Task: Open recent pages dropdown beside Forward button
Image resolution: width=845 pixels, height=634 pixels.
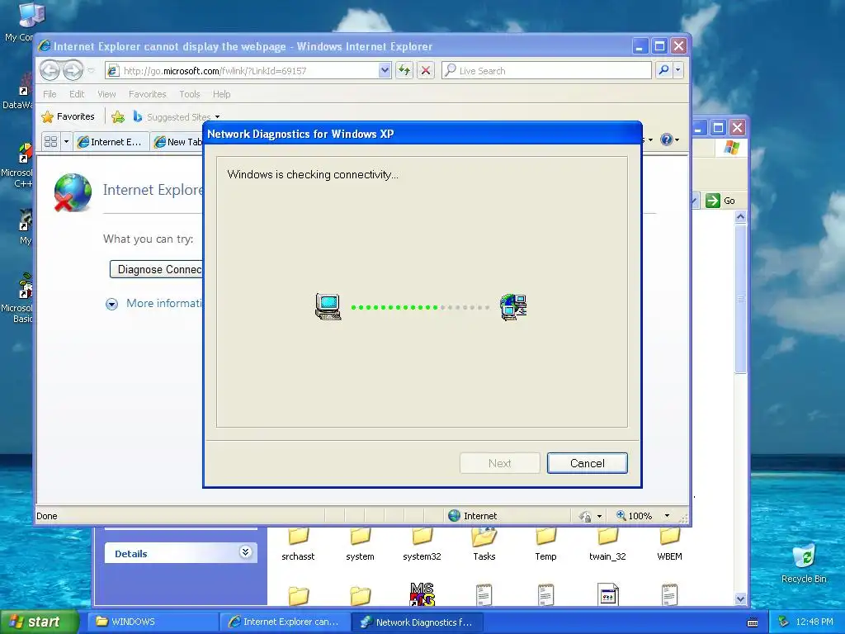Action: click(x=91, y=71)
